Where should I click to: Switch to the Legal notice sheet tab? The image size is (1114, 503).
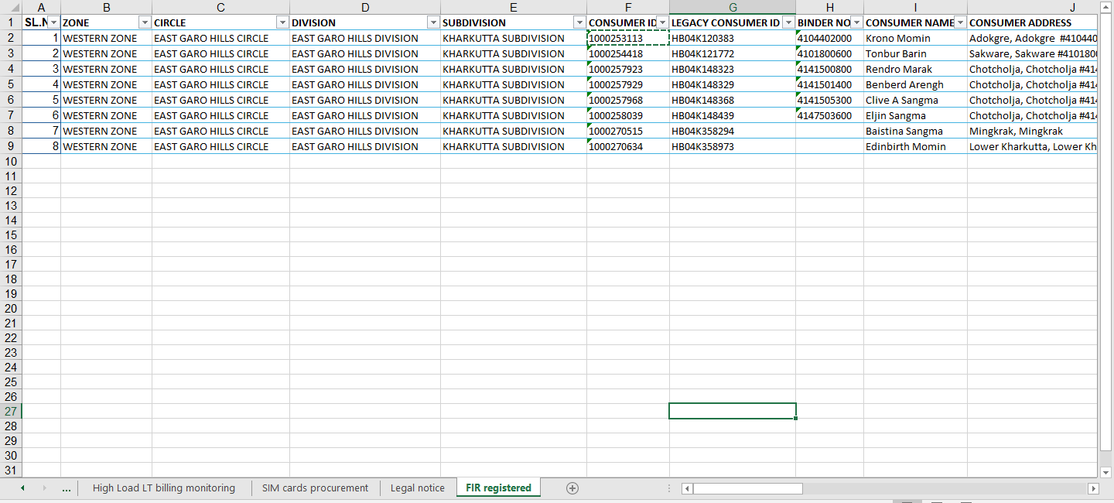coord(417,488)
